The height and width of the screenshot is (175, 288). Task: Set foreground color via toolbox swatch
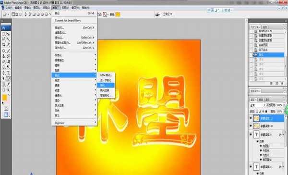tap(5, 98)
